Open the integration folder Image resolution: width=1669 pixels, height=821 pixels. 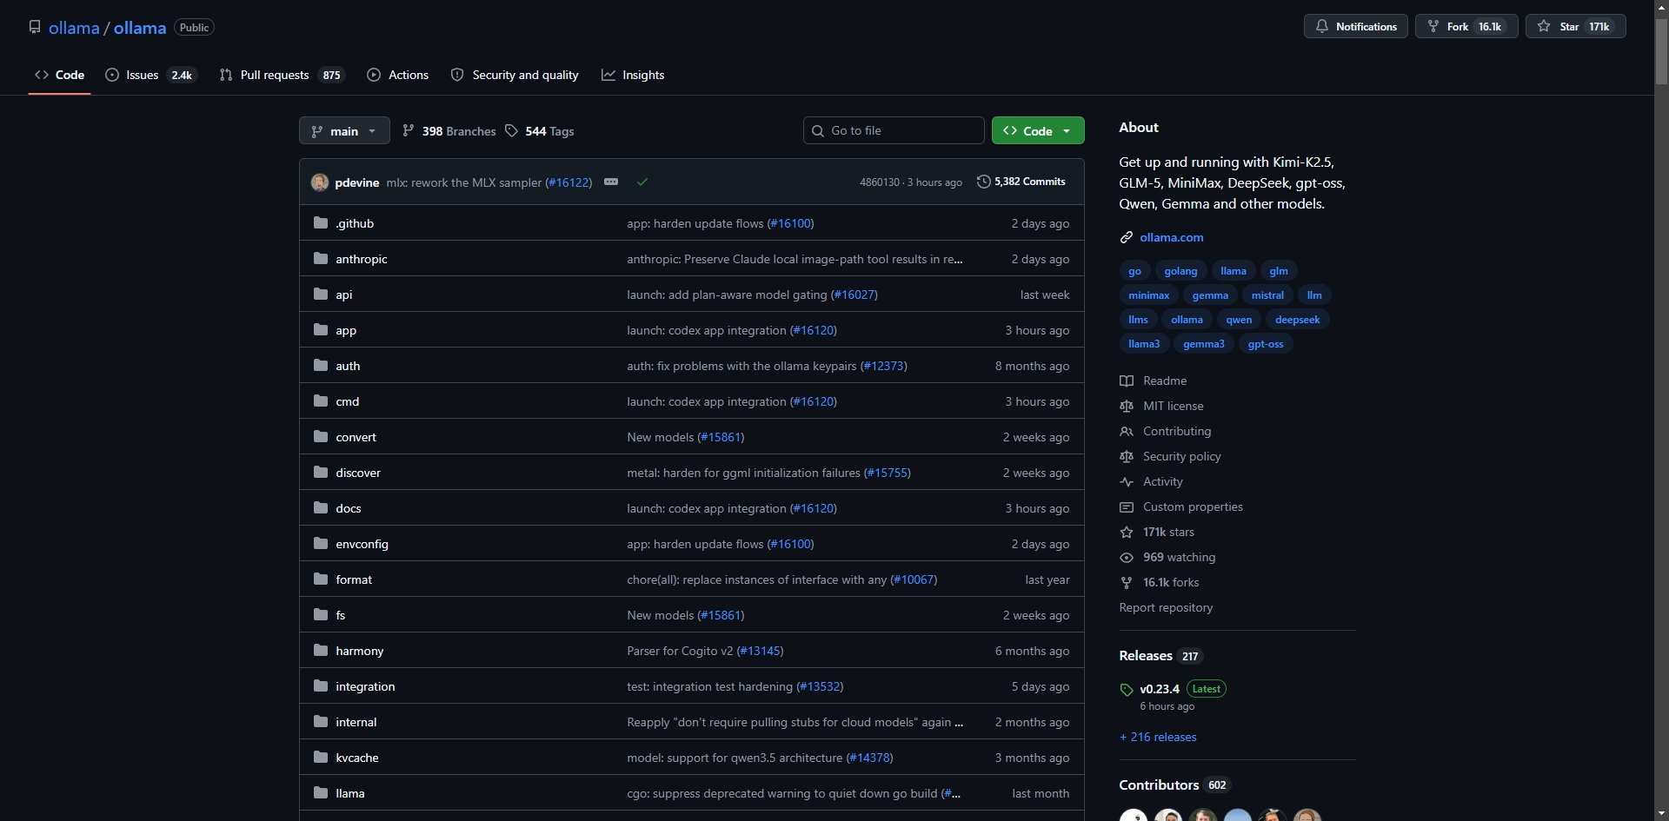click(365, 686)
